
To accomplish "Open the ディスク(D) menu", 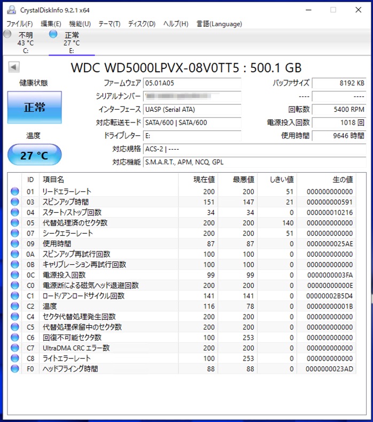I will click(142, 24).
